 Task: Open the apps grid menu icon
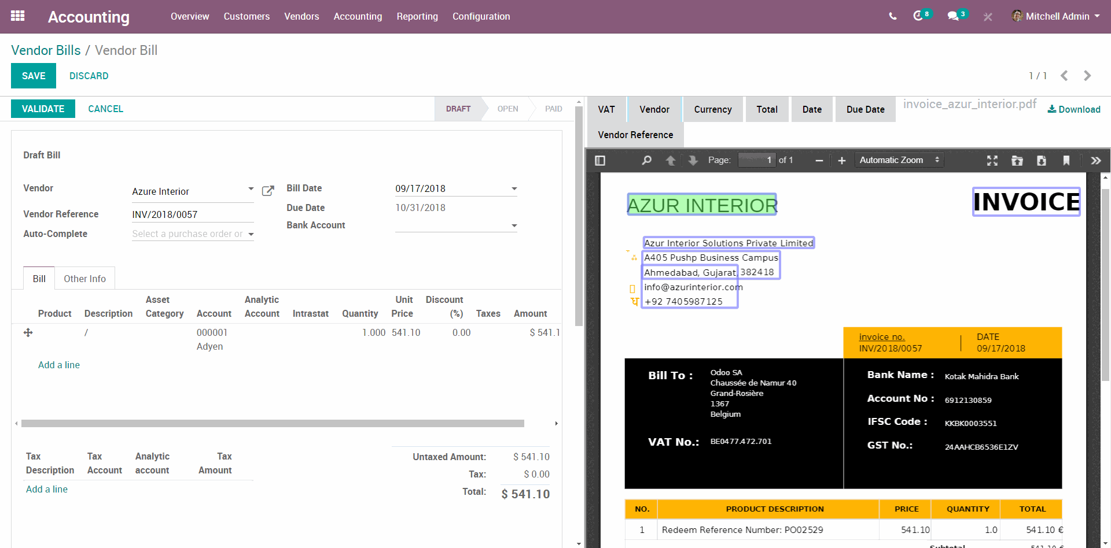click(x=18, y=16)
